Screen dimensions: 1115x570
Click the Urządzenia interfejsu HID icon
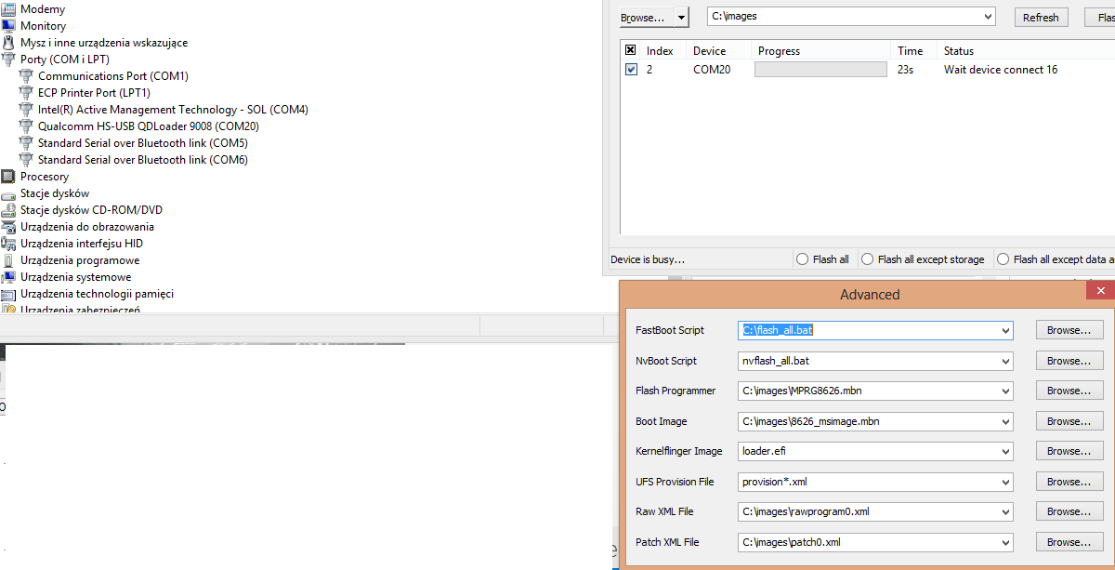(8, 244)
